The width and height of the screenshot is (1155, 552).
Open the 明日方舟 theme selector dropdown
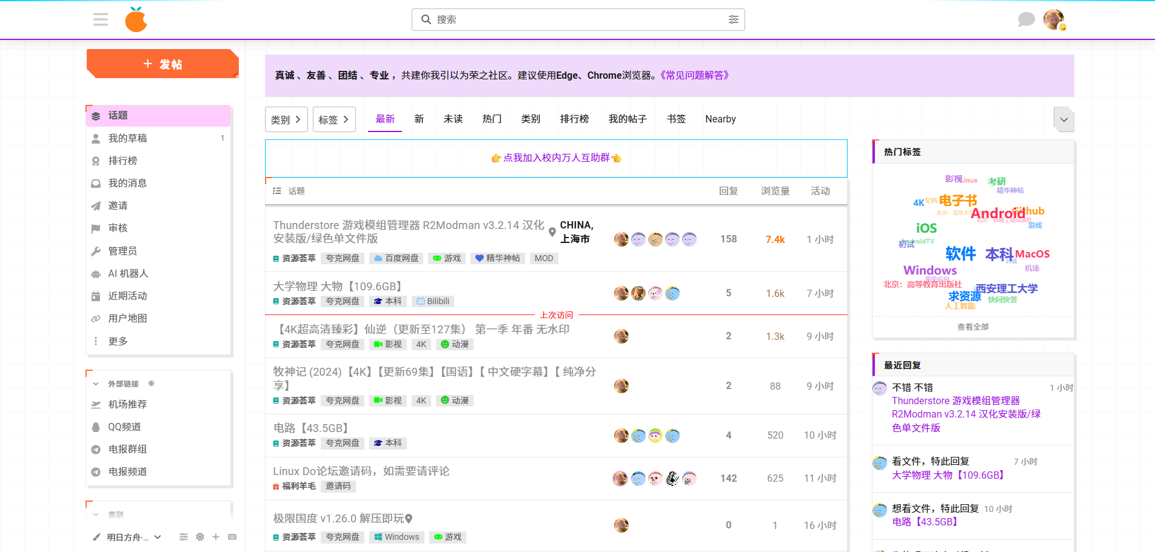coord(129,537)
